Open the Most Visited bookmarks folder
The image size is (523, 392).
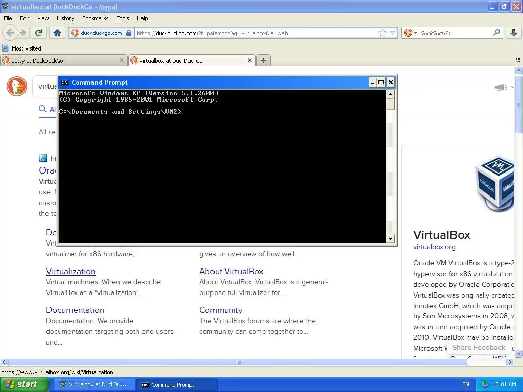click(x=21, y=48)
